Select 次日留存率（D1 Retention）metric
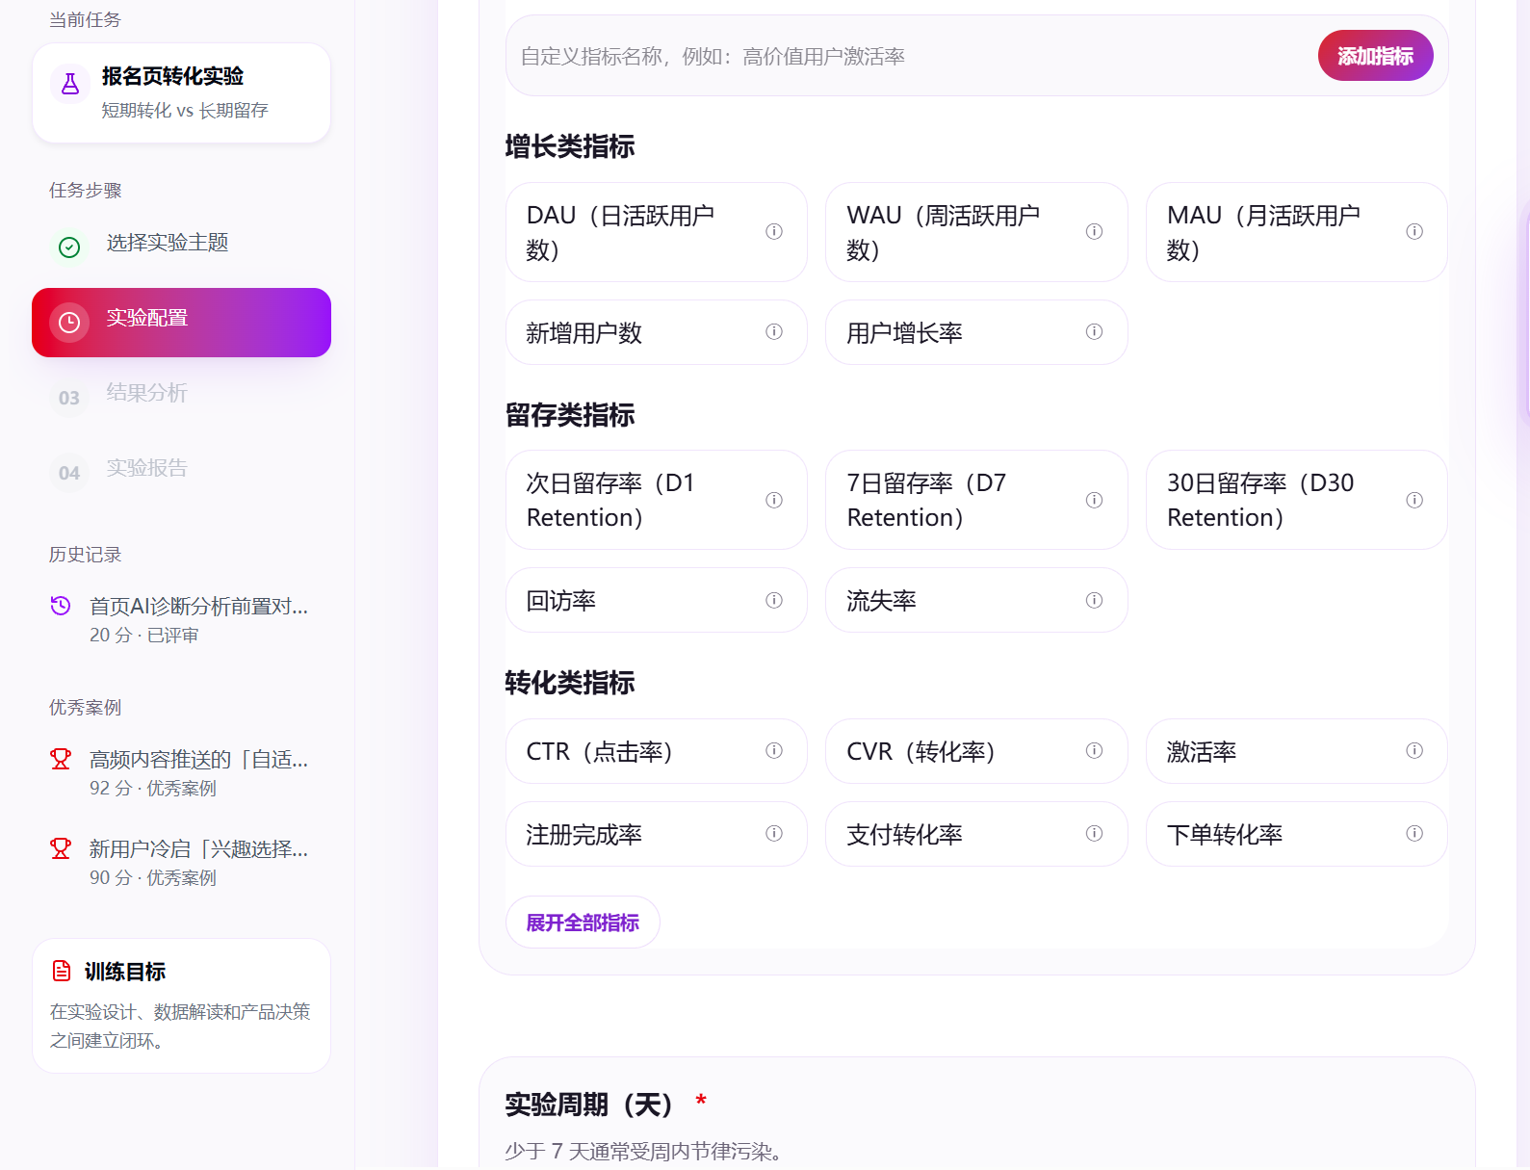1530x1170 pixels. [657, 500]
